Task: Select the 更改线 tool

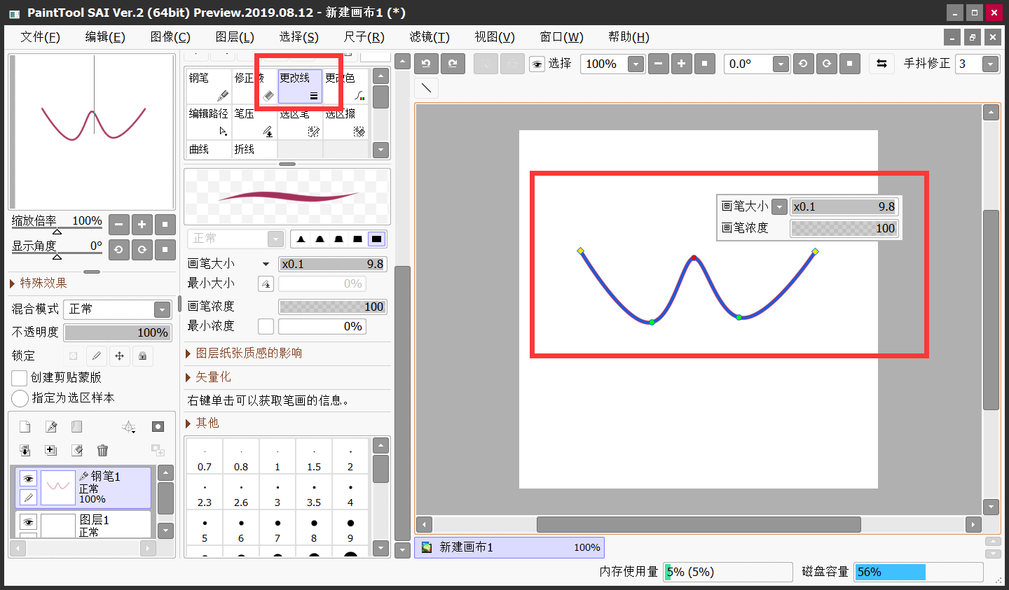Action: coord(300,86)
